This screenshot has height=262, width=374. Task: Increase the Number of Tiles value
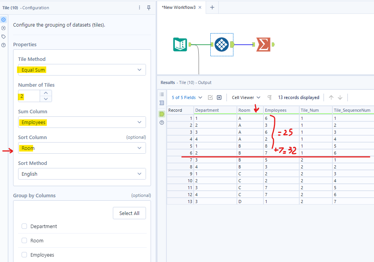(46, 93)
